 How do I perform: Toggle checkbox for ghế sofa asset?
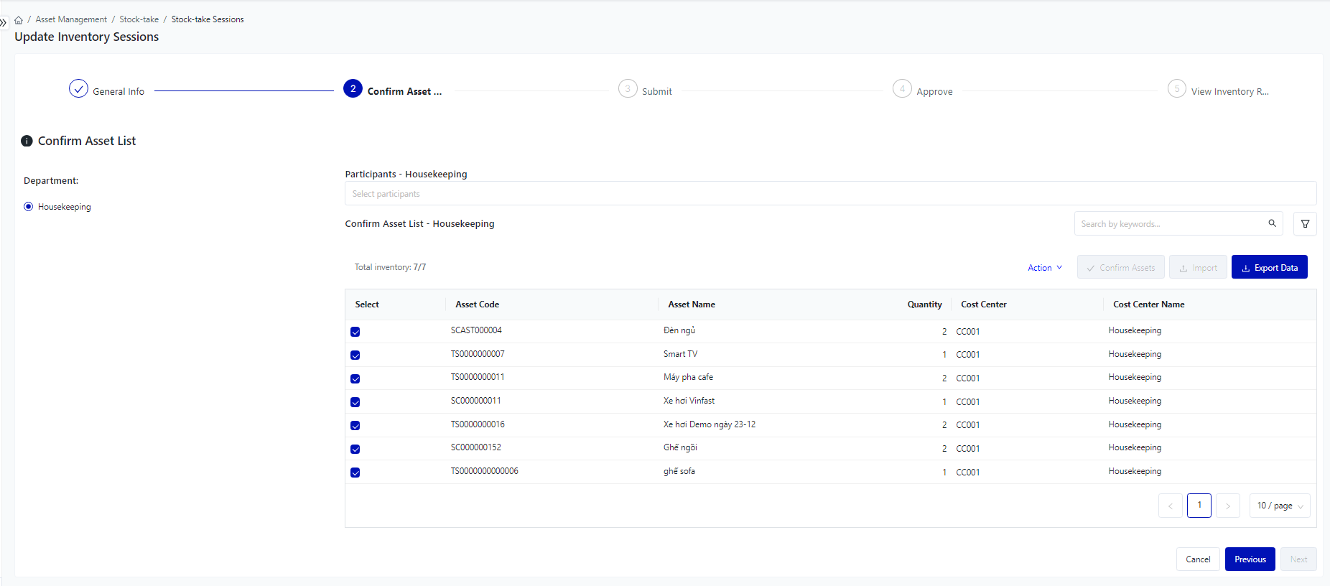pos(355,473)
